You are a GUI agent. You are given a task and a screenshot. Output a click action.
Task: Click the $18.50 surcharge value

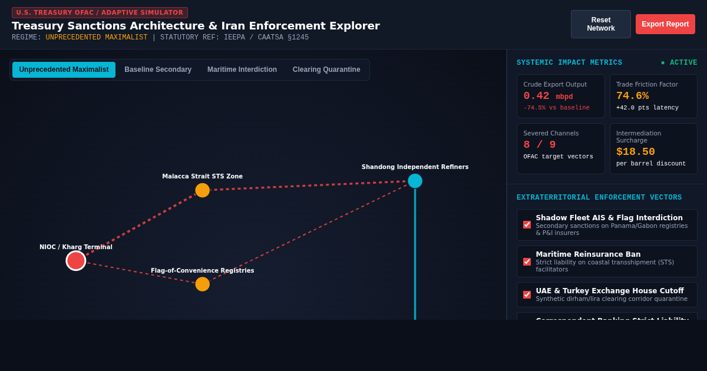click(x=636, y=152)
